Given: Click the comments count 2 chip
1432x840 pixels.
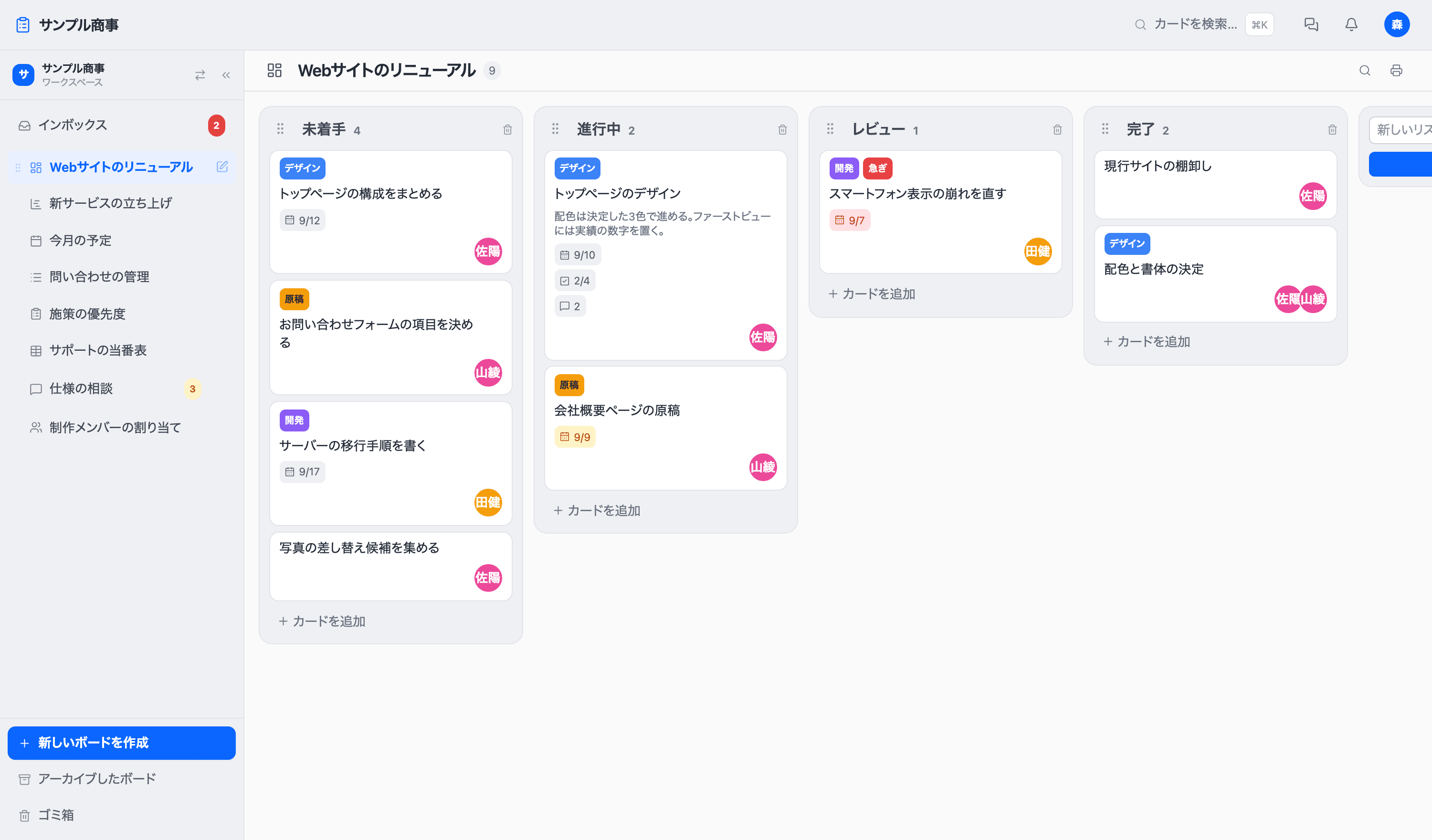Looking at the screenshot, I should 570,306.
